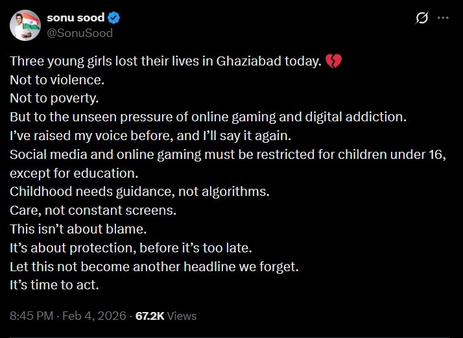
Task: Open the three-dot more options menu
Action: (x=444, y=18)
